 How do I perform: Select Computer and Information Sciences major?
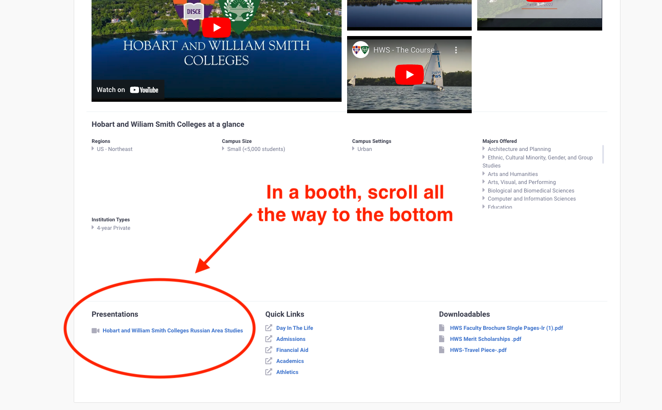[532, 199]
